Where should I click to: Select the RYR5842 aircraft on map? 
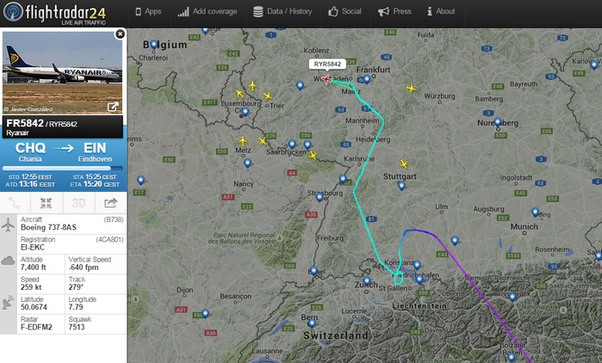(x=327, y=79)
